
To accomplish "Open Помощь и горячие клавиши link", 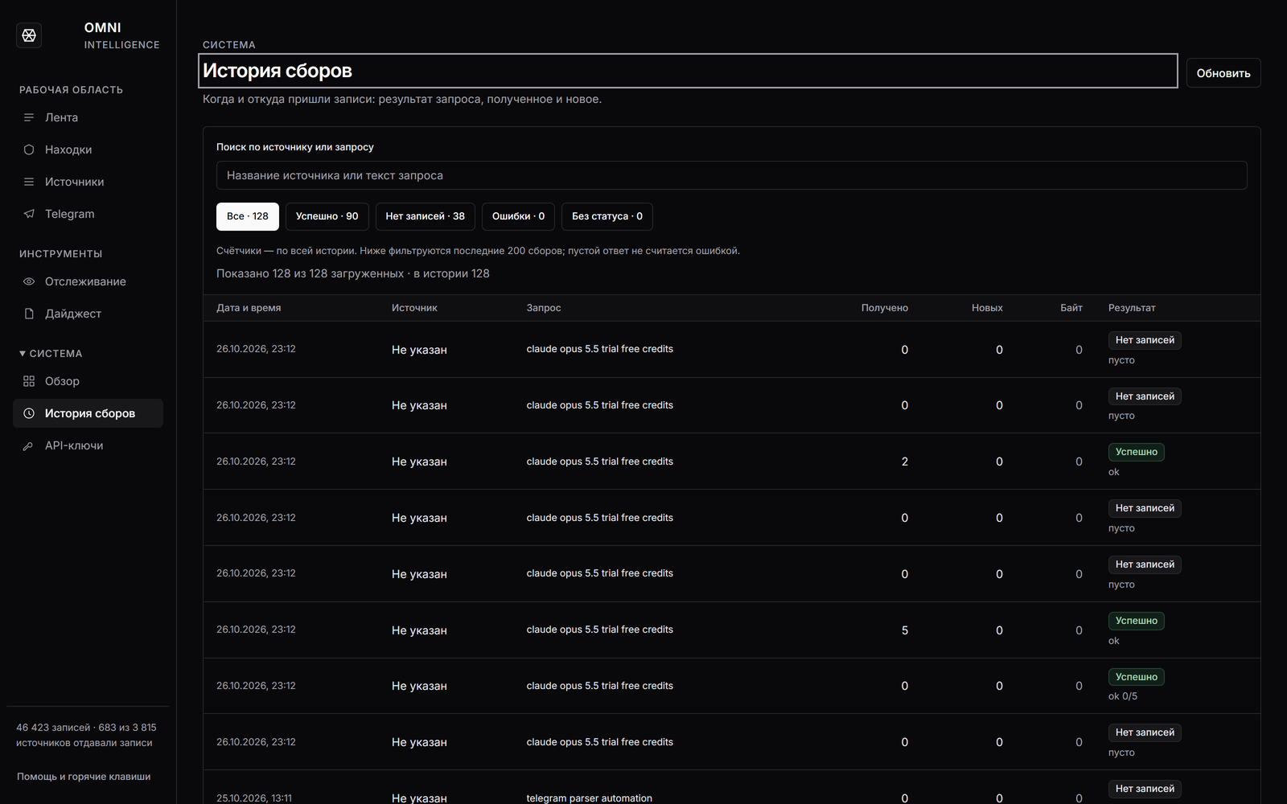I will [x=84, y=777].
